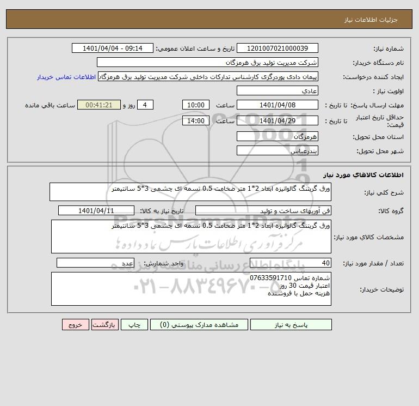Screen dimensions: 419x406
Task: Click the label استان محل تحویل
Action: click(378, 137)
